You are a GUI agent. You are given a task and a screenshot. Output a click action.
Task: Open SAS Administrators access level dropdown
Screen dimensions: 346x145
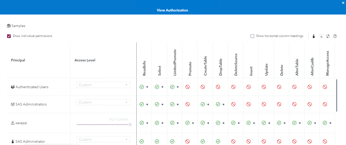(103, 102)
